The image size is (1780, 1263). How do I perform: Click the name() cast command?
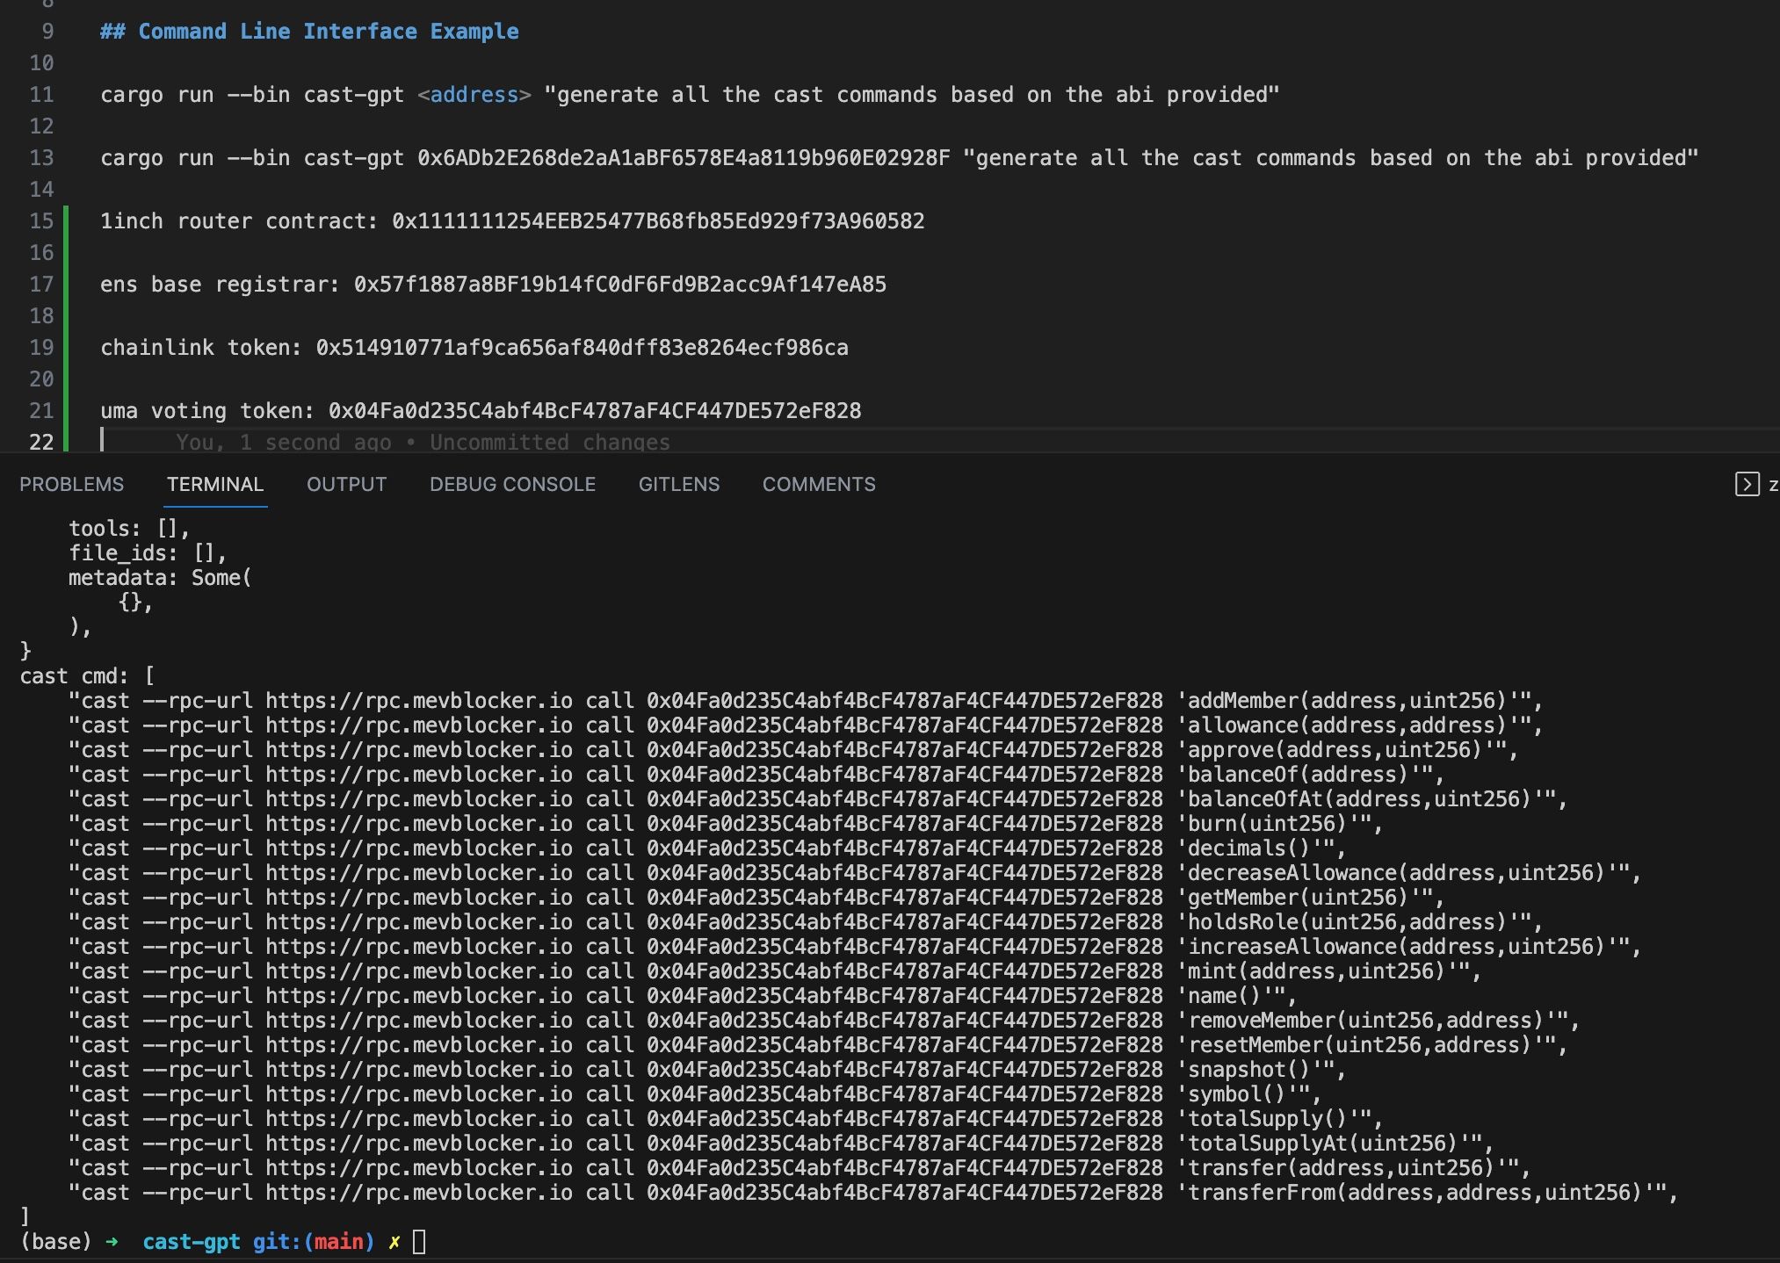coord(683,996)
